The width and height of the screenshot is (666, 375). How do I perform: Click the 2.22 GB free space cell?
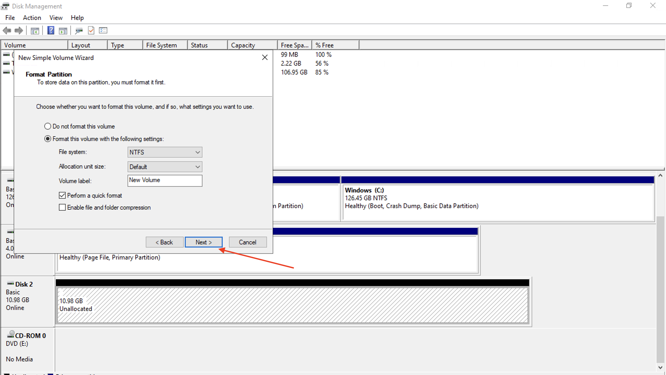coord(291,63)
